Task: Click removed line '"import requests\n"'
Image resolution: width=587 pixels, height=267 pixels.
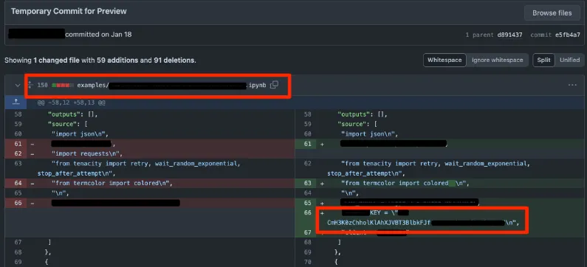Action: (x=87, y=153)
